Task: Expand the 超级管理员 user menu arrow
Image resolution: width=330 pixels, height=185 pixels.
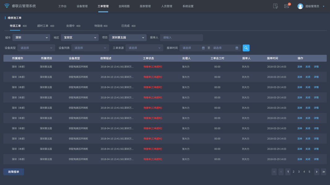Action: [x=324, y=6]
